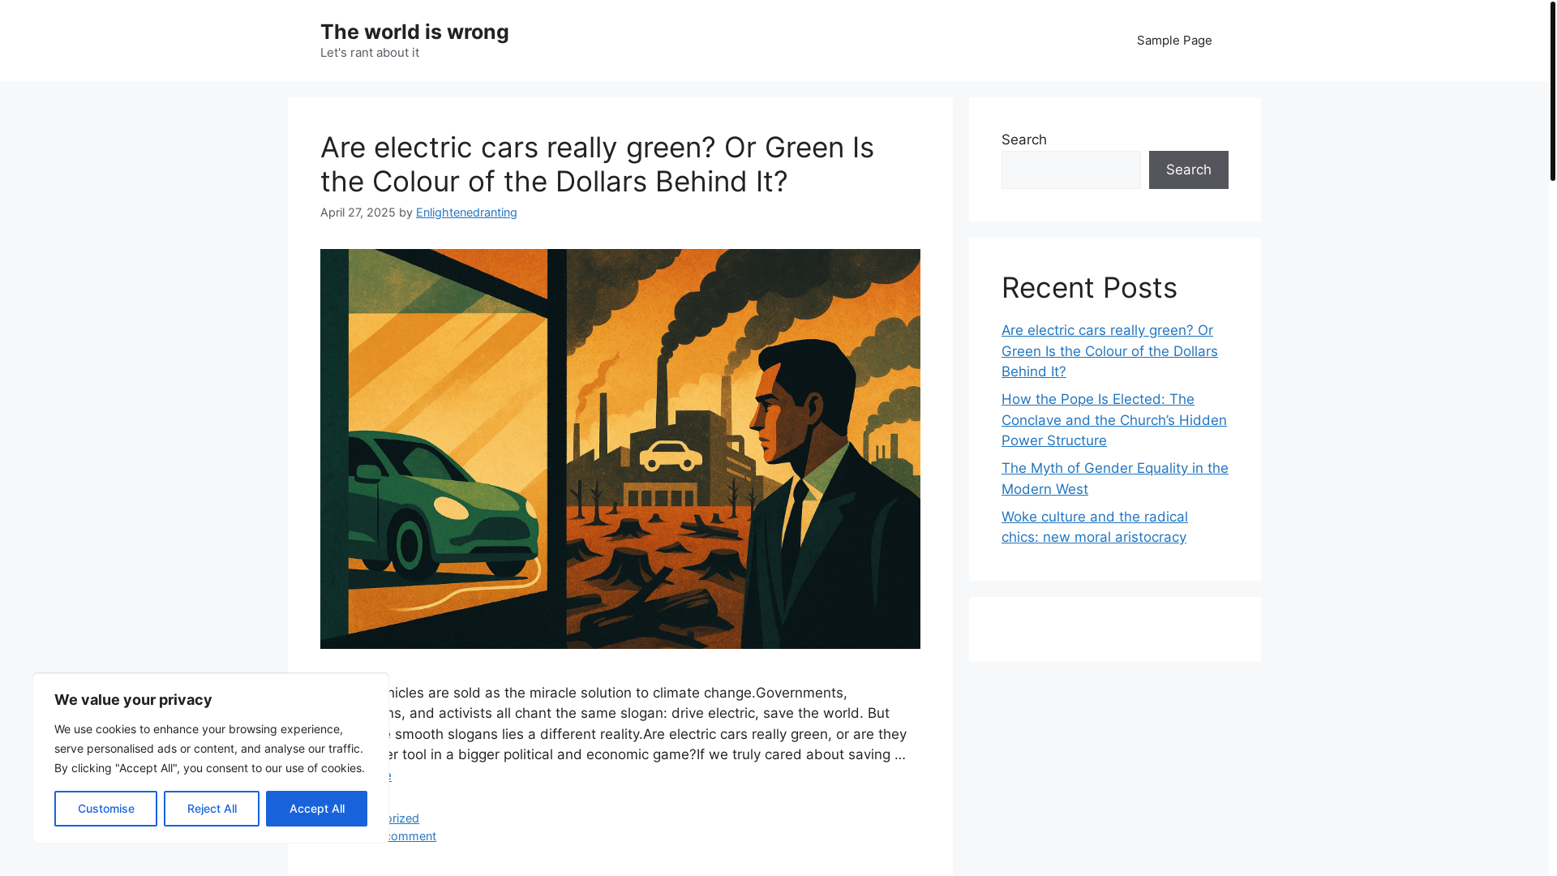Customise cookie preferences

click(105, 809)
